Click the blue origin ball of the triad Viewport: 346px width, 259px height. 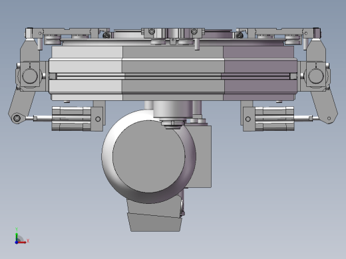[17, 242]
